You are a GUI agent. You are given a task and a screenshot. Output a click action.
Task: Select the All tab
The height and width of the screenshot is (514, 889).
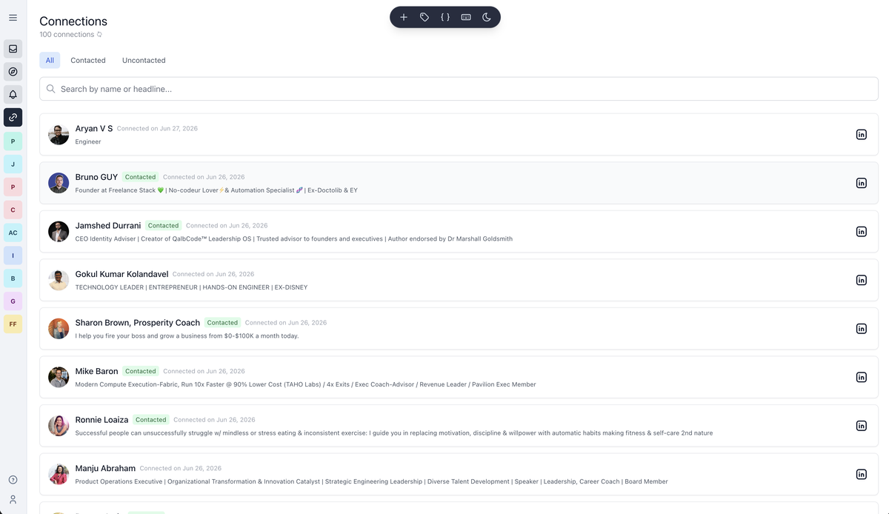(x=50, y=60)
